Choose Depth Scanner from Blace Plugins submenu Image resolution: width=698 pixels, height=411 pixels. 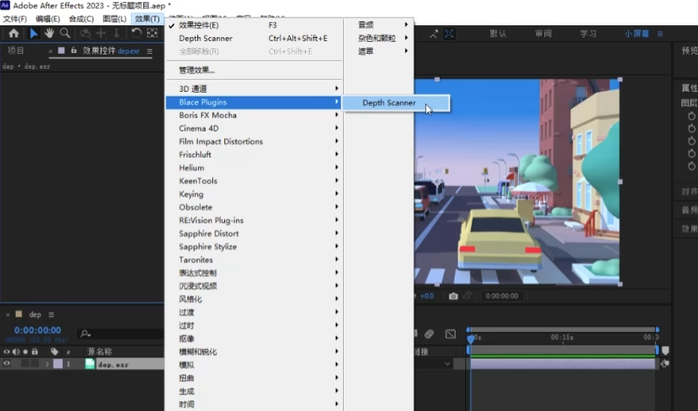coord(389,103)
